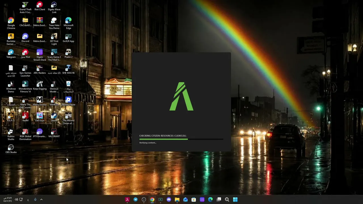The image size is (363, 204).
Task: Open VALORANT desktop shortcut
Action: point(54,133)
